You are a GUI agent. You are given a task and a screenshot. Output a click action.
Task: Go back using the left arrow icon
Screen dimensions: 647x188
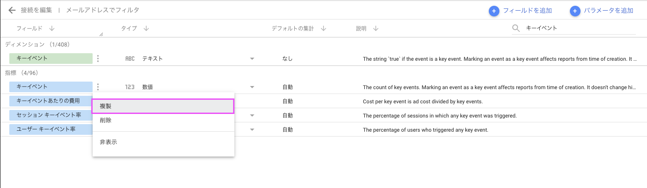click(12, 10)
